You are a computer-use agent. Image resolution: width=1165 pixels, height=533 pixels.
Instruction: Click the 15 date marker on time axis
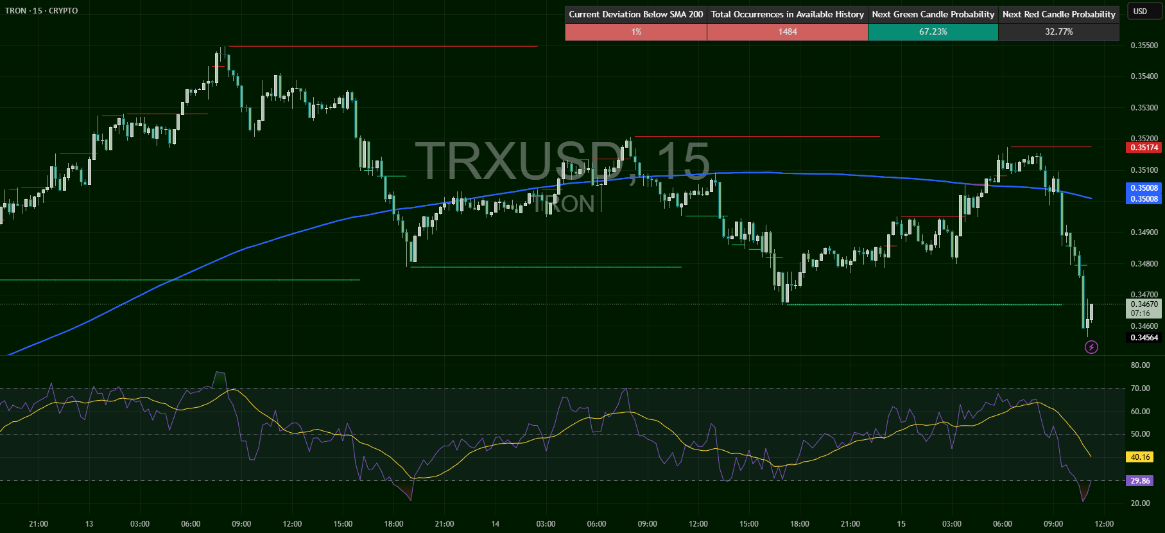pos(901,524)
